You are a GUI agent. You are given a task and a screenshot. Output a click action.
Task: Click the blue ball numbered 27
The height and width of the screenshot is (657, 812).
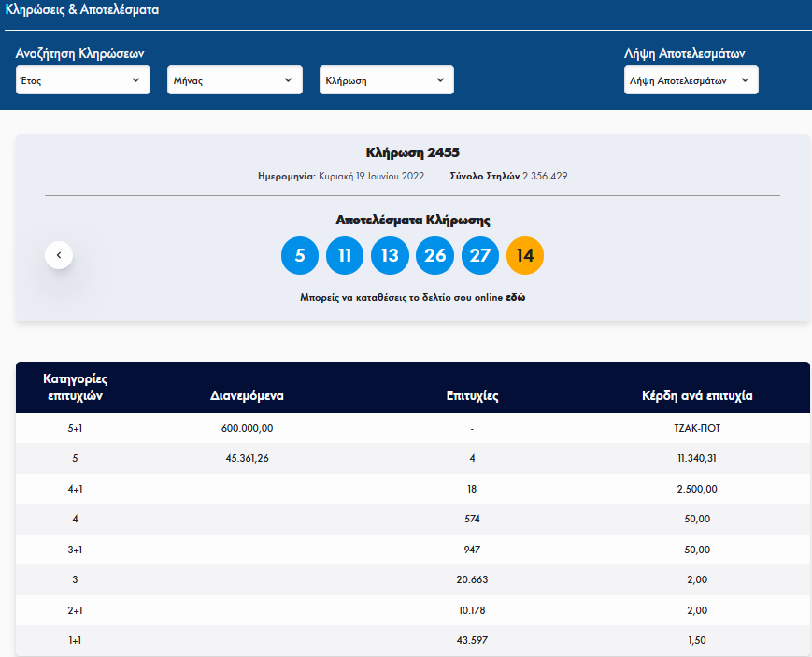pos(479,256)
